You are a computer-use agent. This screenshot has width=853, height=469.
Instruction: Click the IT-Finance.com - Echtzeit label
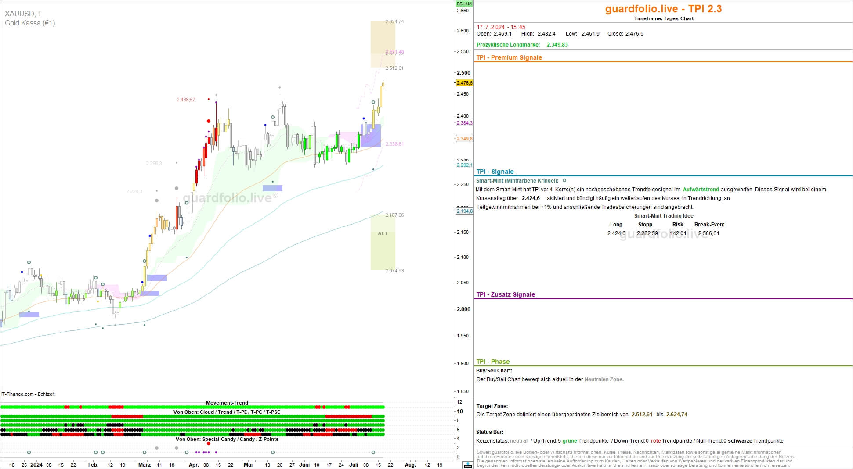(28, 394)
